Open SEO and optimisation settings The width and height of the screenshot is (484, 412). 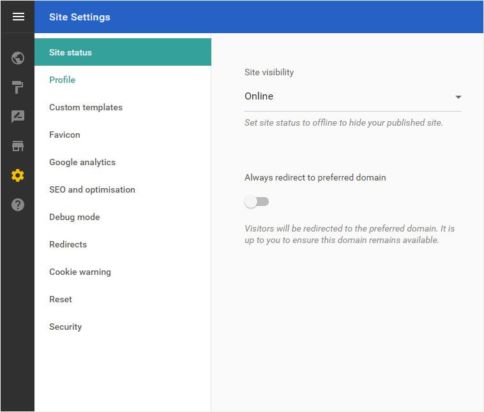tap(123, 189)
